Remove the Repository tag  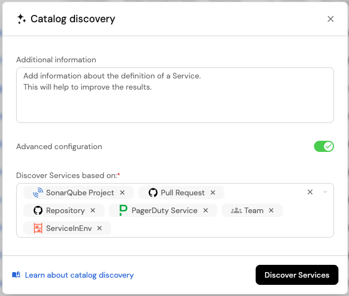tap(93, 210)
